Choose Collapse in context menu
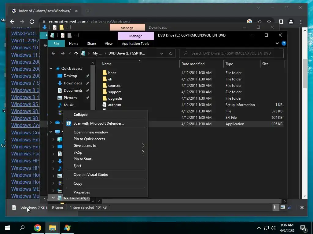The image size is (313, 234). coord(80,115)
